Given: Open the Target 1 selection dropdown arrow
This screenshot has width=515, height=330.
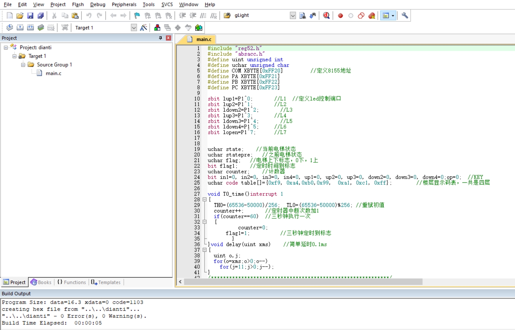Looking at the screenshot, I should 134,28.
